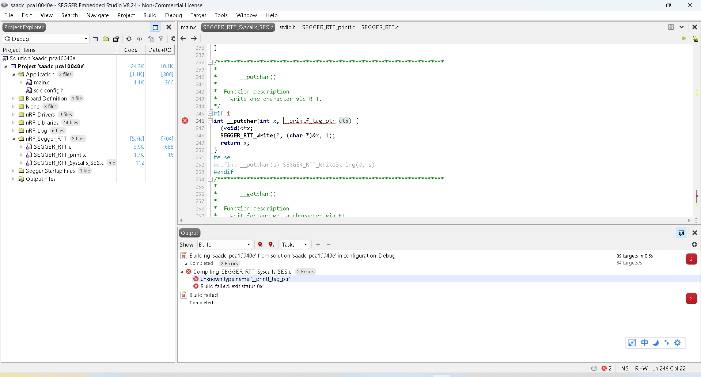The height and width of the screenshot is (377, 701).
Task: Click the collapse-all documents icon in Project Explorer
Action: (151, 39)
